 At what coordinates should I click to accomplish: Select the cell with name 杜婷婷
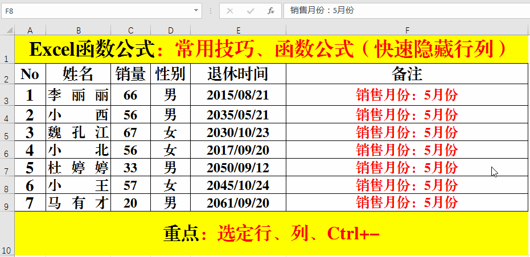[79, 167]
